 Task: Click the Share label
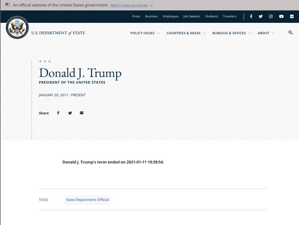click(44, 113)
